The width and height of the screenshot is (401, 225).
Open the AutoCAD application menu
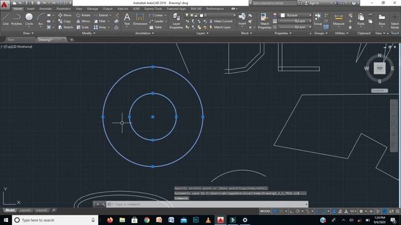point(4,5)
